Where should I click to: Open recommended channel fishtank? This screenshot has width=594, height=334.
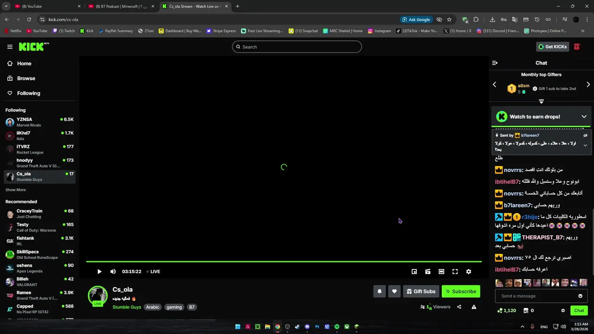click(39, 241)
